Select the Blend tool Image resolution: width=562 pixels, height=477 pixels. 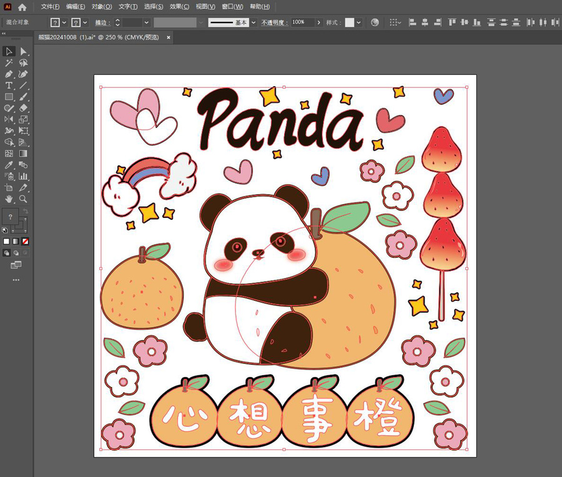coord(23,165)
